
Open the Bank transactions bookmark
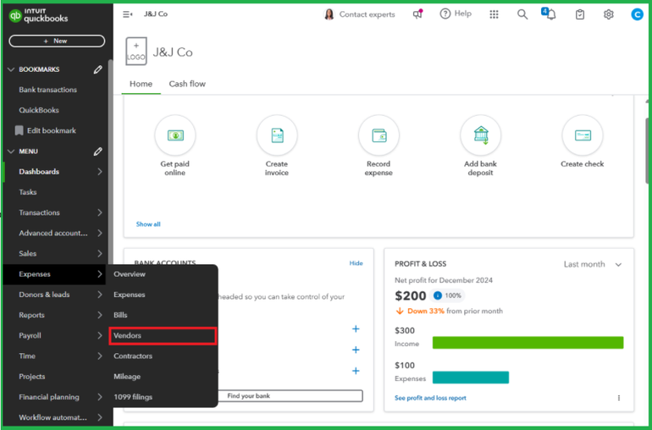click(47, 90)
